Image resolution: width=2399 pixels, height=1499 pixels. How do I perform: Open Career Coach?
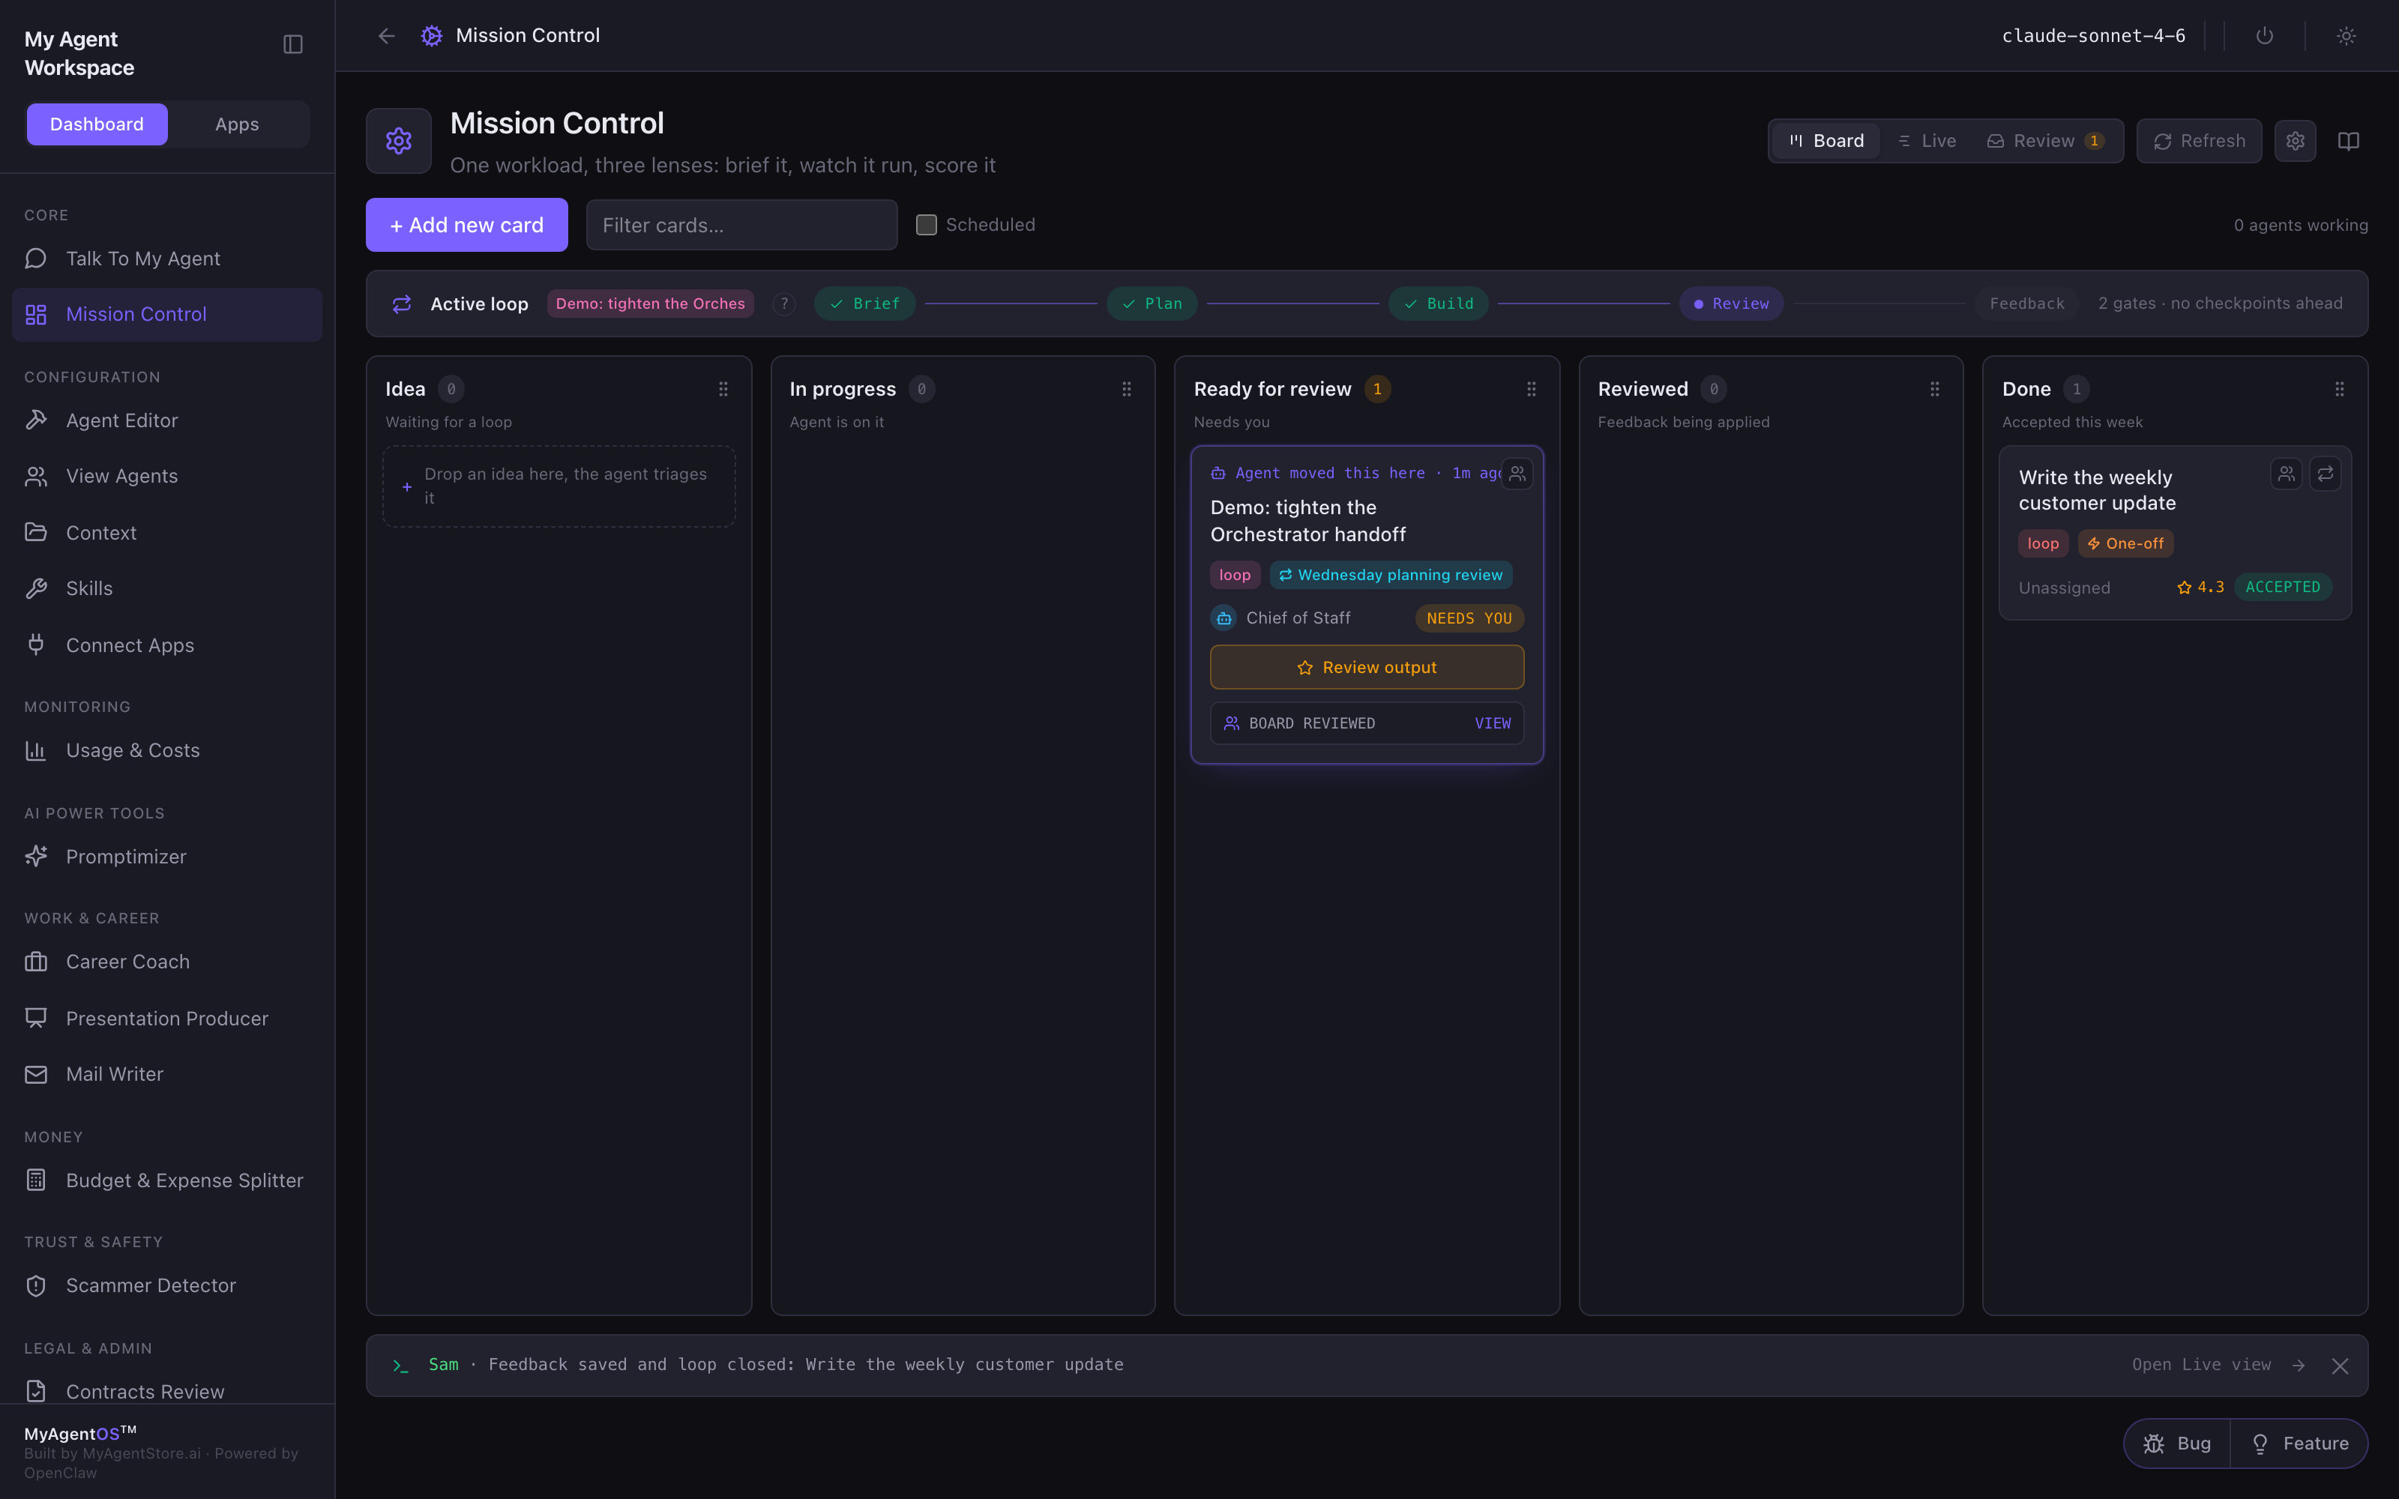[166, 962]
